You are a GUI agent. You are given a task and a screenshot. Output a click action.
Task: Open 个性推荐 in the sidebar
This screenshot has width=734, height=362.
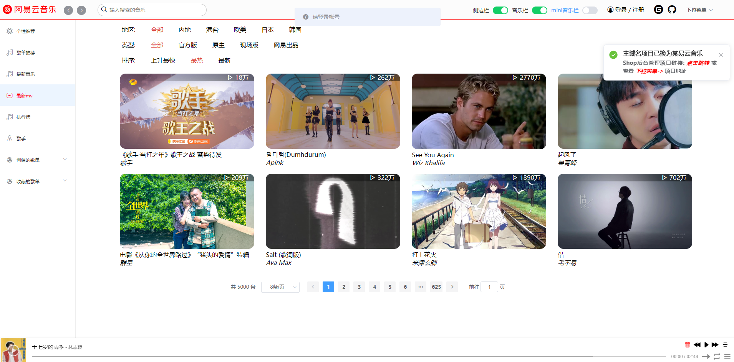[38, 31]
